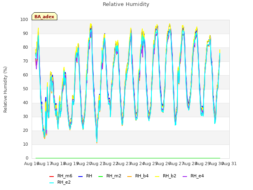
Task: Click the orange RH_b4 legend color marker
Action: tap(129, 177)
